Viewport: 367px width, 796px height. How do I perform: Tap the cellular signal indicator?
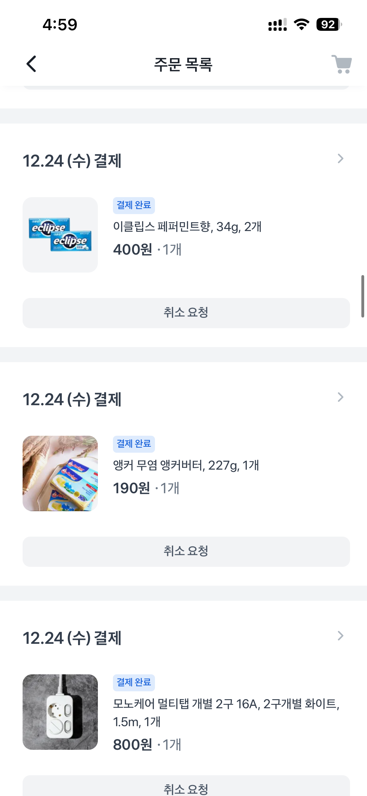tap(277, 25)
